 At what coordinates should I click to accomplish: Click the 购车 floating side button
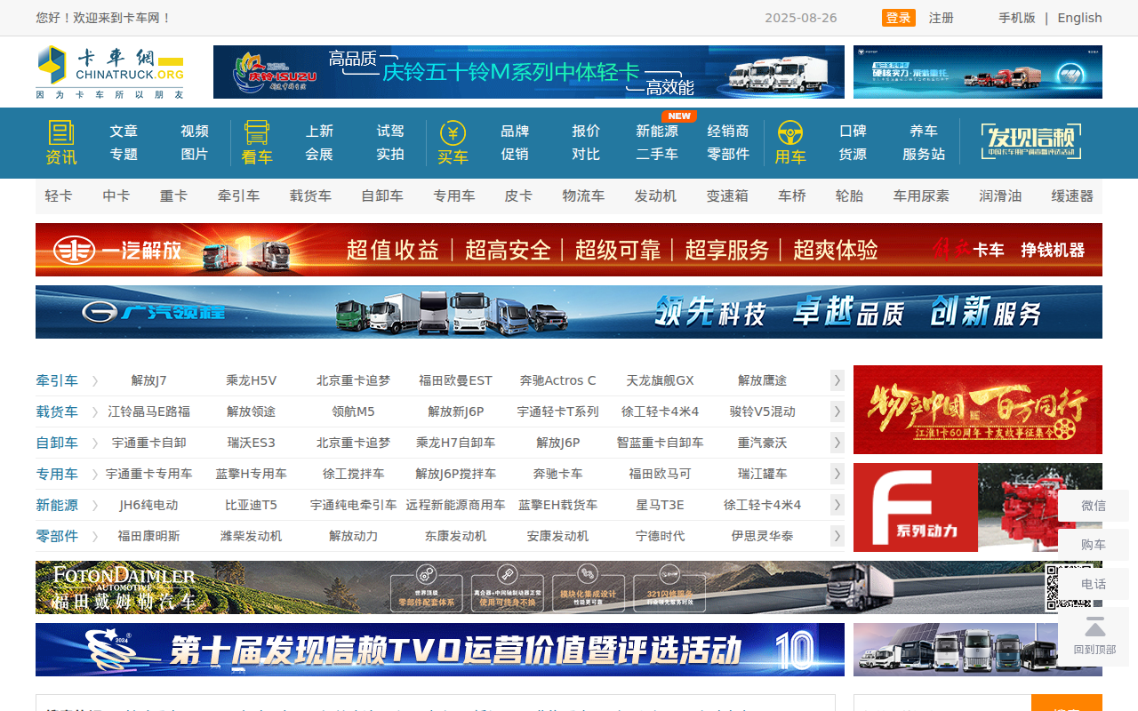[1094, 545]
